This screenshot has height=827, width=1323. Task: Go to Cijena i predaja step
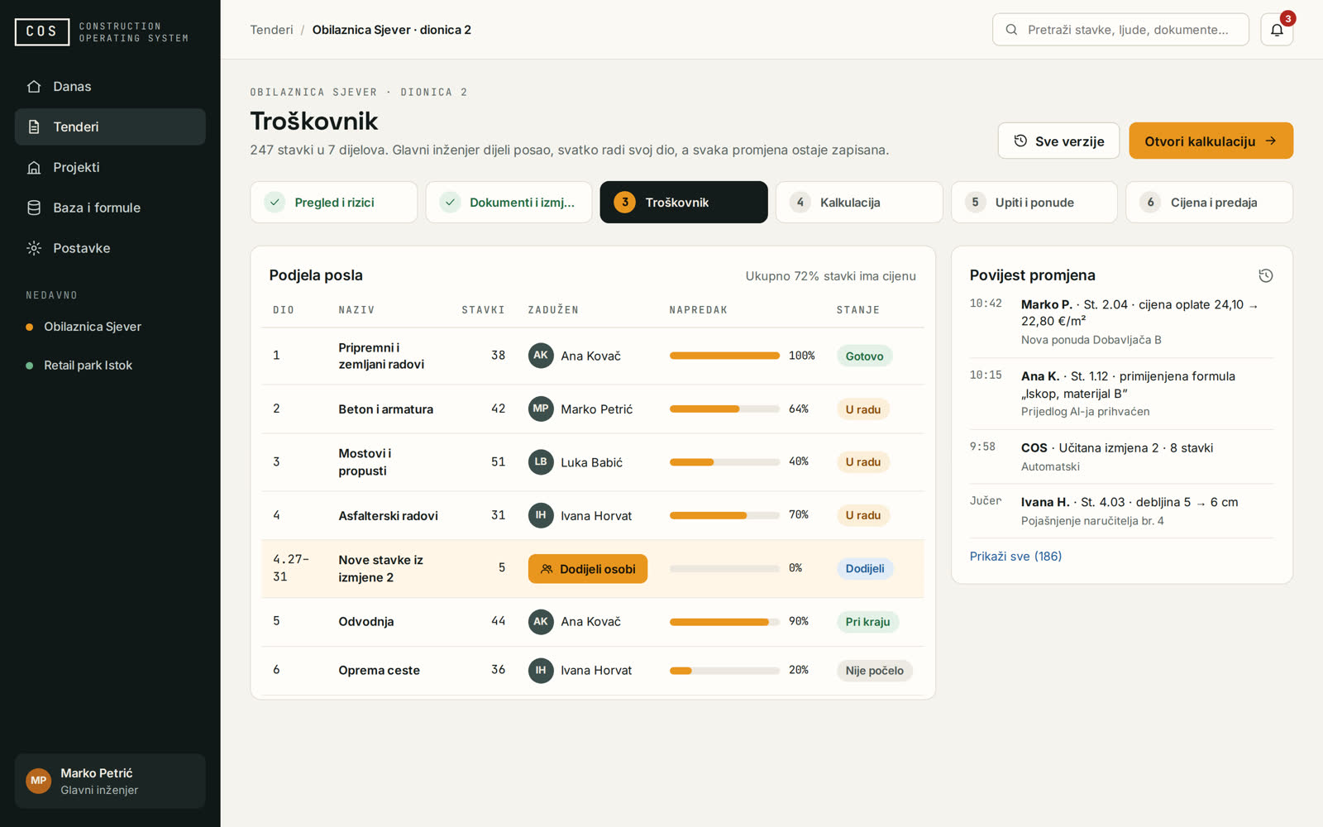pos(1209,202)
